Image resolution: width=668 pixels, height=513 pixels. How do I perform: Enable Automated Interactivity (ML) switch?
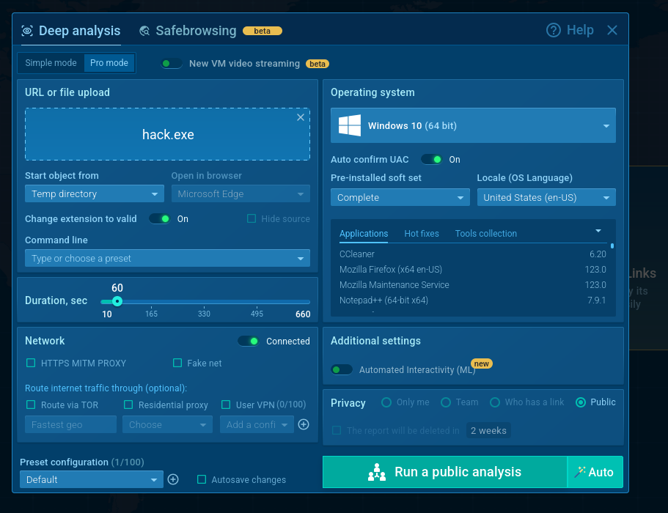pyautogui.click(x=342, y=369)
